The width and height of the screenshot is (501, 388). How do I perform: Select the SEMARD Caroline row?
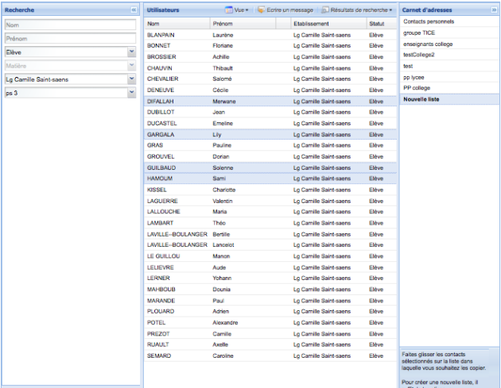coord(270,355)
